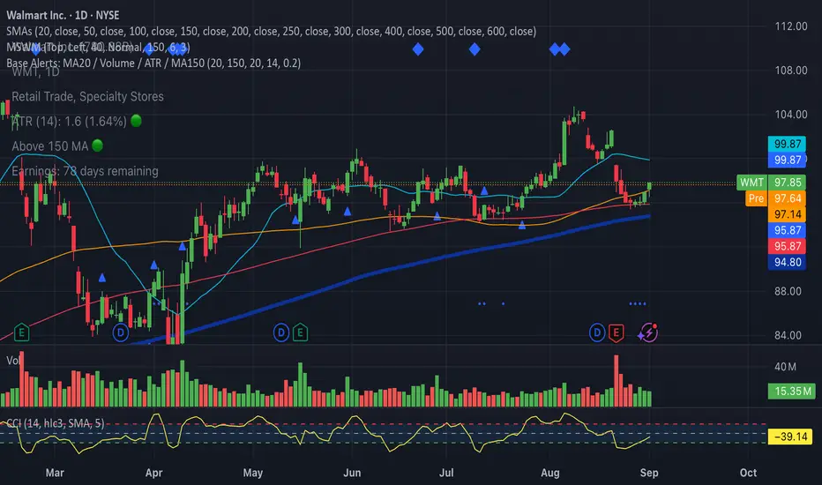Screen dimensions: 822x485
Task: Click the 104.00 price axis label
Action: click(x=790, y=115)
